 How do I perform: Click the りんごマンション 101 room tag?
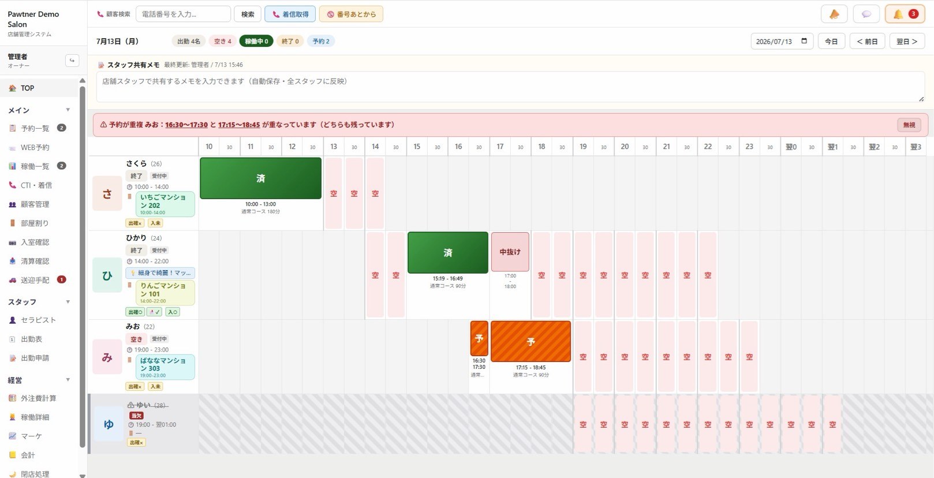point(165,293)
